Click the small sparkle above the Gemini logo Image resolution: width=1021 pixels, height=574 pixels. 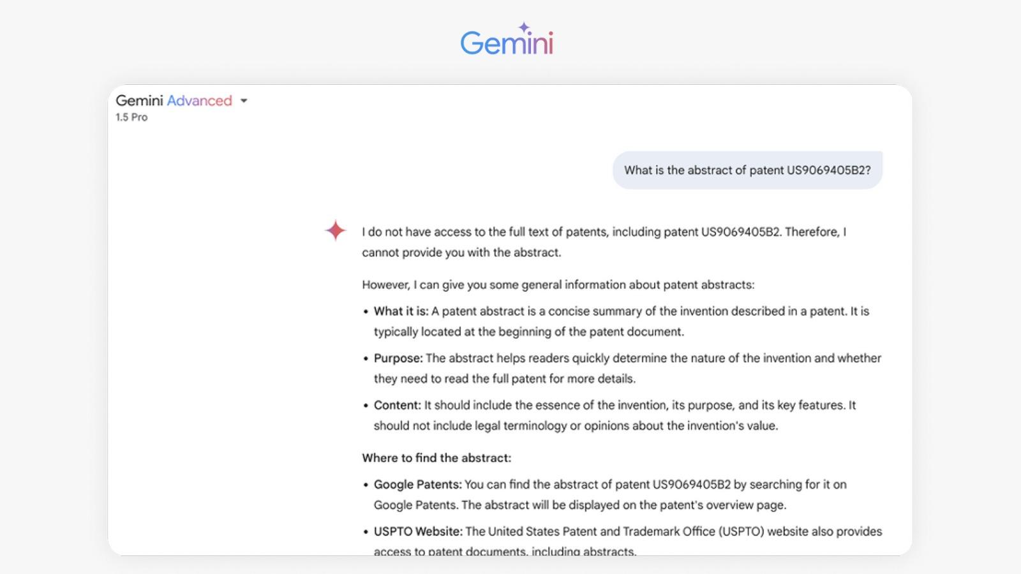[x=524, y=27]
